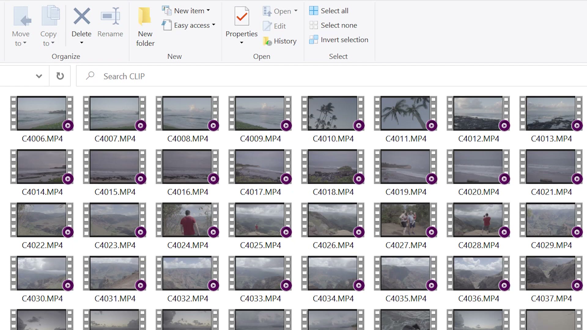Click the Refresh button
Image resolution: width=587 pixels, height=330 pixels.
pos(60,76)
